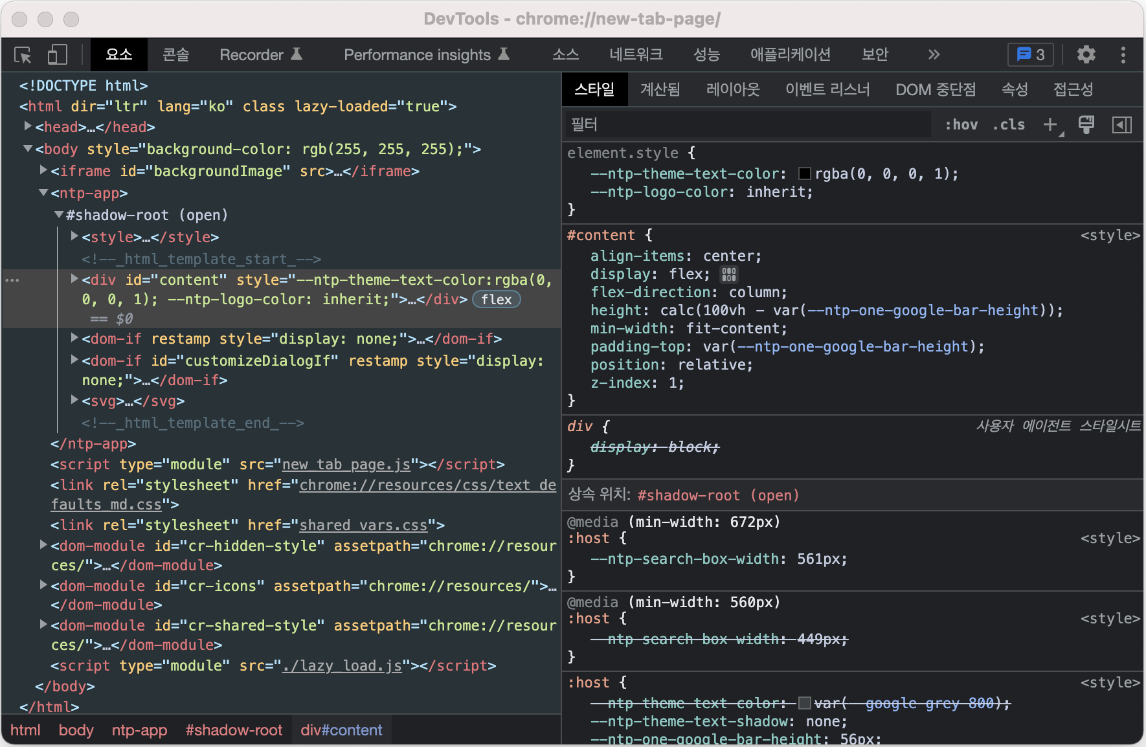Select body in the breadcrumb bar
Screen dimensions: 1146x747
coord(76,730)
